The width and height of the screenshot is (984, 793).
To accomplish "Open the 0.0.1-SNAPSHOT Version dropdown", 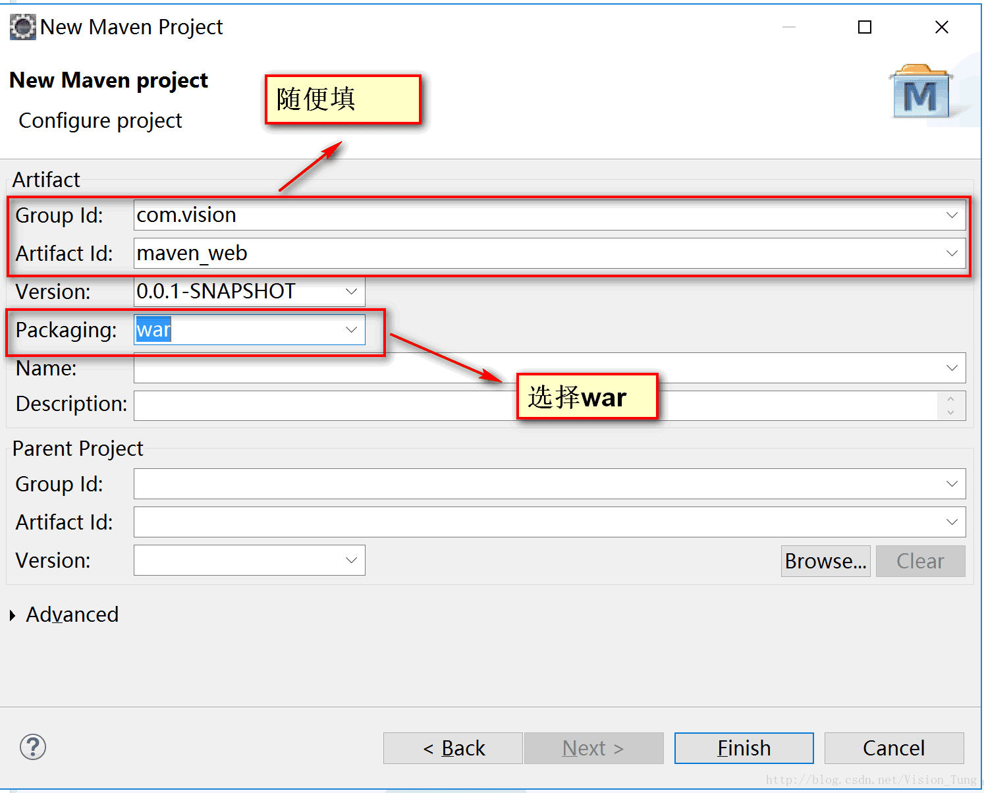I will pos(351,291).
